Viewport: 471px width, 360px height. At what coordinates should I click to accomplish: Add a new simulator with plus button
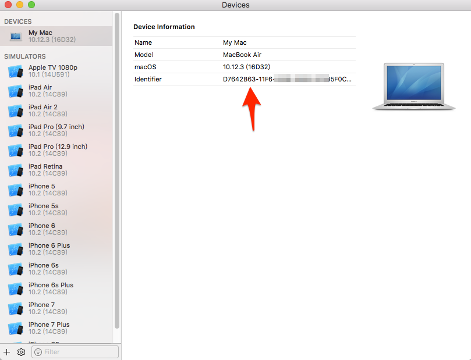click(x=6, y=352)
